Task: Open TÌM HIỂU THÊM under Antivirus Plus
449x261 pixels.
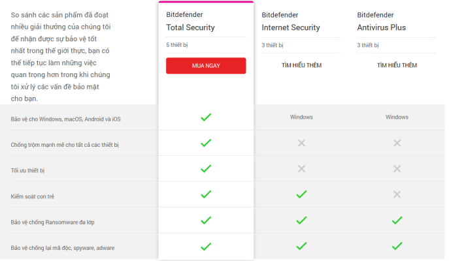Action: pos(397,65)
